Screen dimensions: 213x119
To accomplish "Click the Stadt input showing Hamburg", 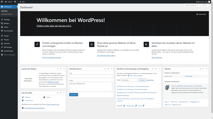I will coord(129,80).
